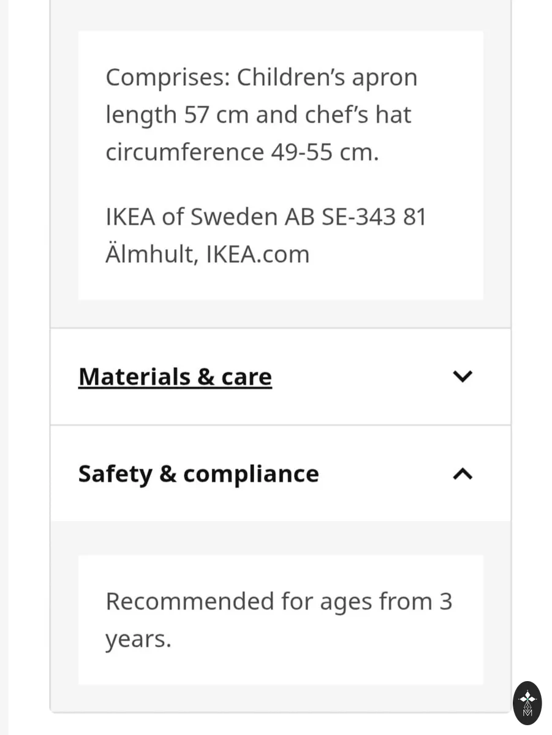Click the Safety & compliance heading
This screenshot has width=552, height=735.
198,474
